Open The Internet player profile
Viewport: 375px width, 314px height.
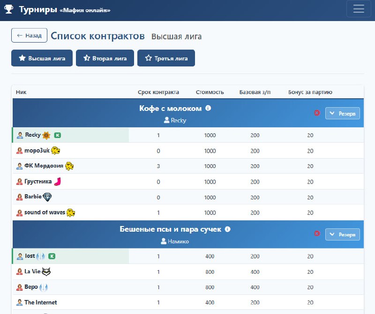(x=41, y=302)
